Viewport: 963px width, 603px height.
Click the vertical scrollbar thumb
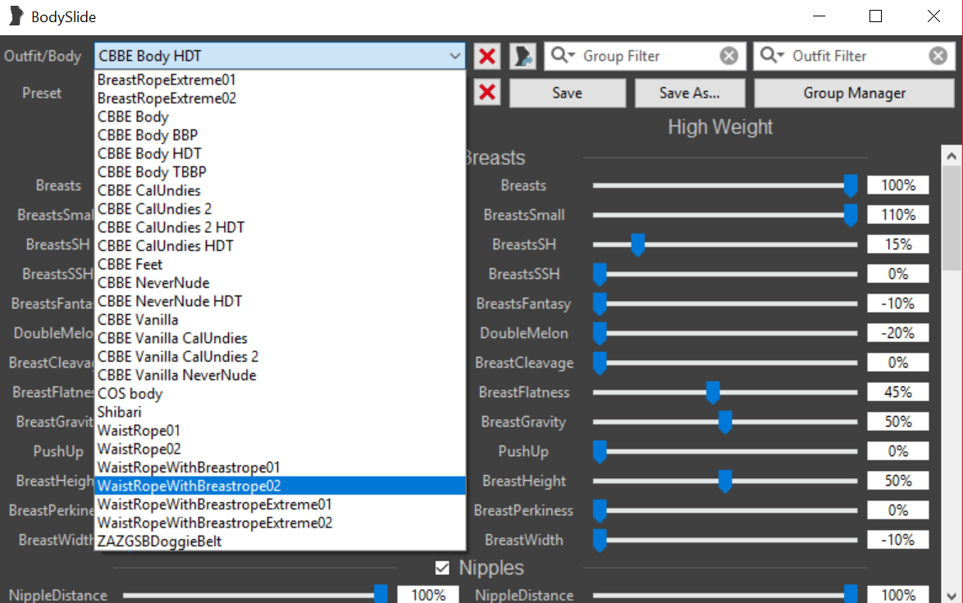coord(952,218)
